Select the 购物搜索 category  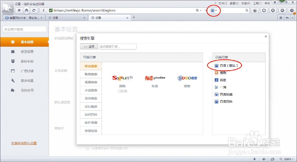pyautogui.click(x=91, y=74)
